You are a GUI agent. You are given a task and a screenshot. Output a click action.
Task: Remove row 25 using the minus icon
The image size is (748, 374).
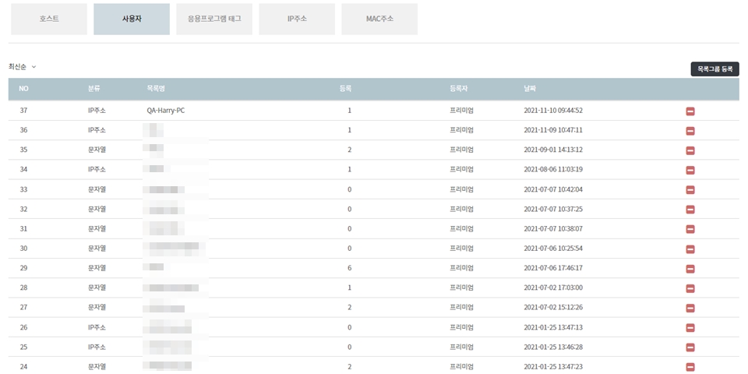click(690, 348)
